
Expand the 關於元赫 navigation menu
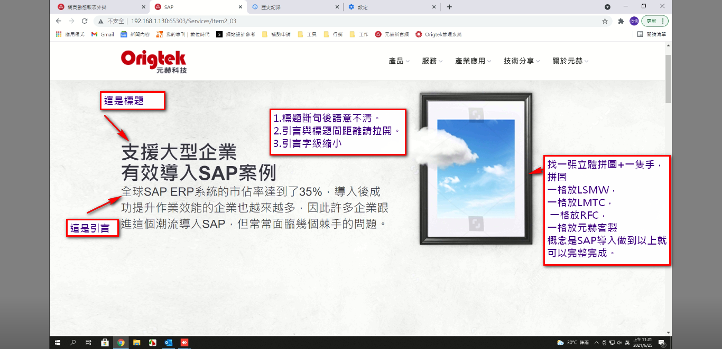click(x=570, y=61)
